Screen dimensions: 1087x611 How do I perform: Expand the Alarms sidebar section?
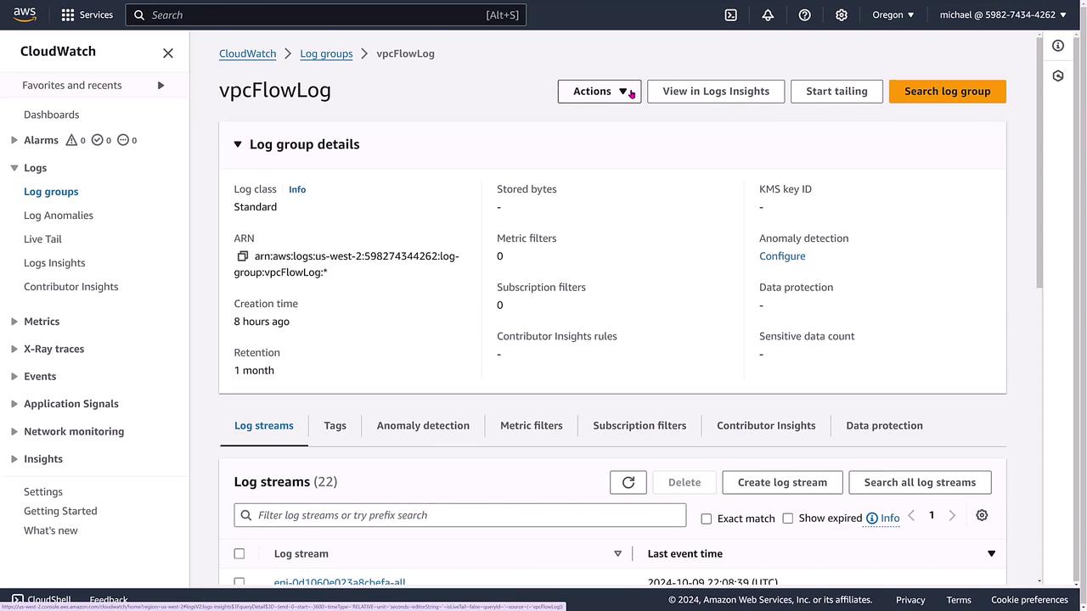[x=14, y=140]
